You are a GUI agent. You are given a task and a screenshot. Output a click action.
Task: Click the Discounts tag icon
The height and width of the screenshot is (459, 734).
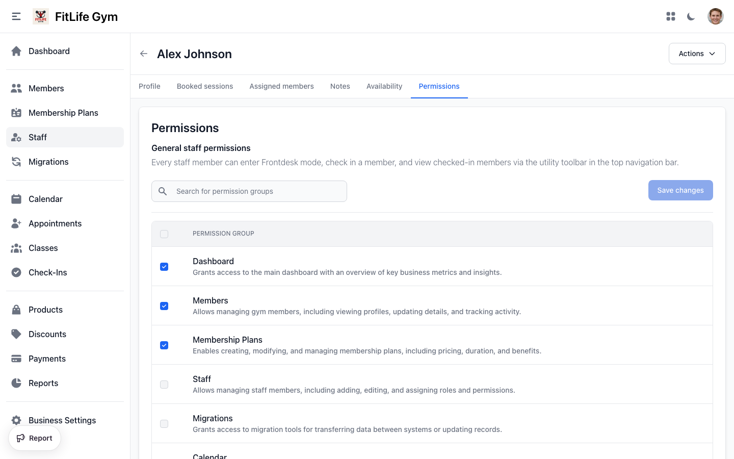[x=16, y=334]
